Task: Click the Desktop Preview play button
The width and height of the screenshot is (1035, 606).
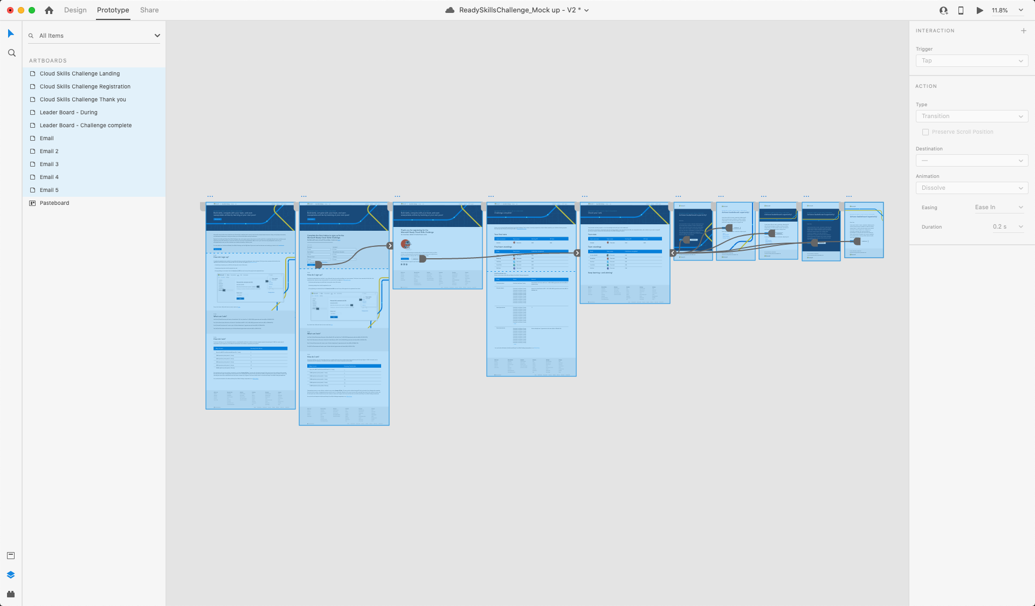Action: (979, 10)
